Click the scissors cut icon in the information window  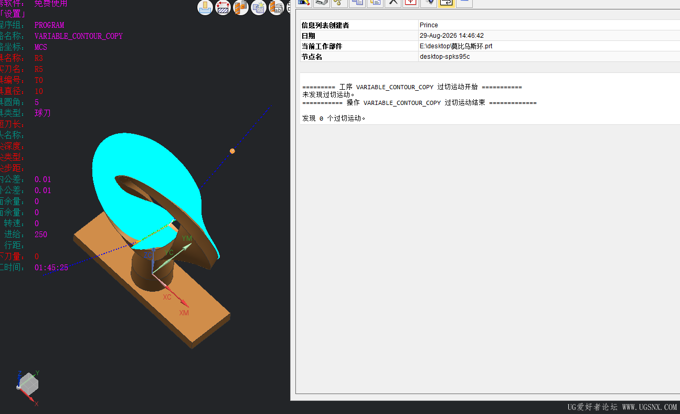pyautogui.click(x=339, y=3)
